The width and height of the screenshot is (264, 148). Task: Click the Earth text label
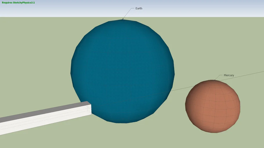(x=139, y=8)
